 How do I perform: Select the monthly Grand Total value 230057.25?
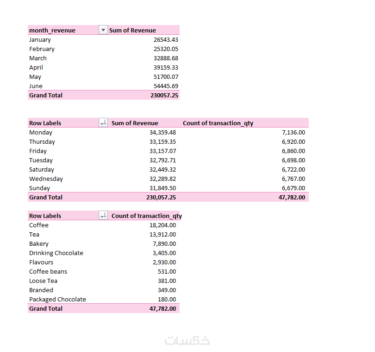pyautogui.click(x=163, y=95)
